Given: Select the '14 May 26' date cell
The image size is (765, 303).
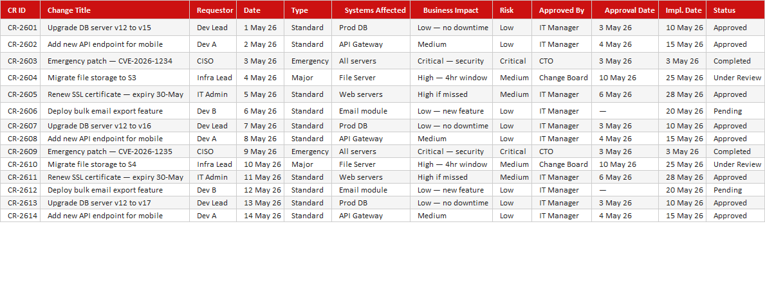Looking at the screenshot, I should pos(260,215).
